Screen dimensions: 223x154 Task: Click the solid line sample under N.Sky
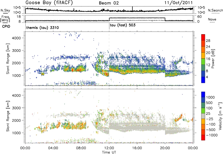[5, 13]
